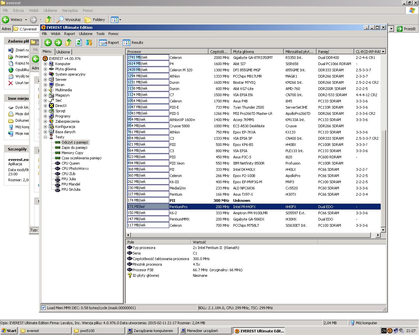Screen dimensions: 419x335
Task: Select the Crusoe 5800 result row
Action: (x=253, y=126)
